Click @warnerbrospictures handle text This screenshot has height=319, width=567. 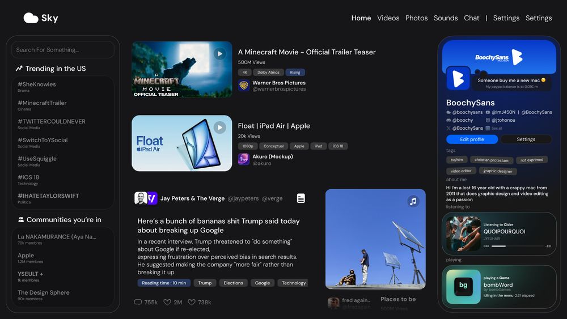click(279, 89)
